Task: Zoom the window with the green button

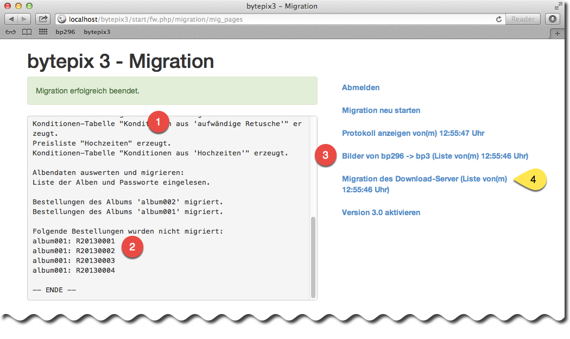Action: click(29, 6)
